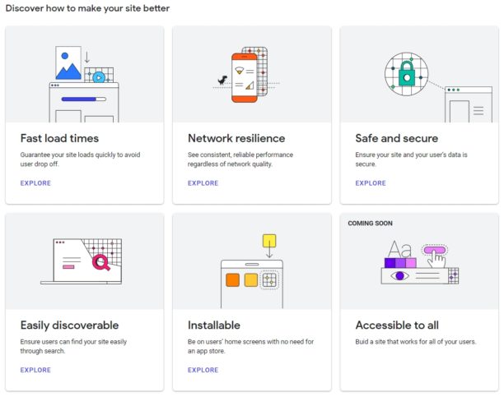Viewport: 504px width, 397px height.
Task: Select the Network resilience heading
Action: click(236, 138)
